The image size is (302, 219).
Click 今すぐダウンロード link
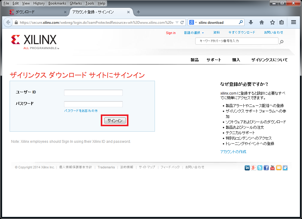[x=242, y=33]
